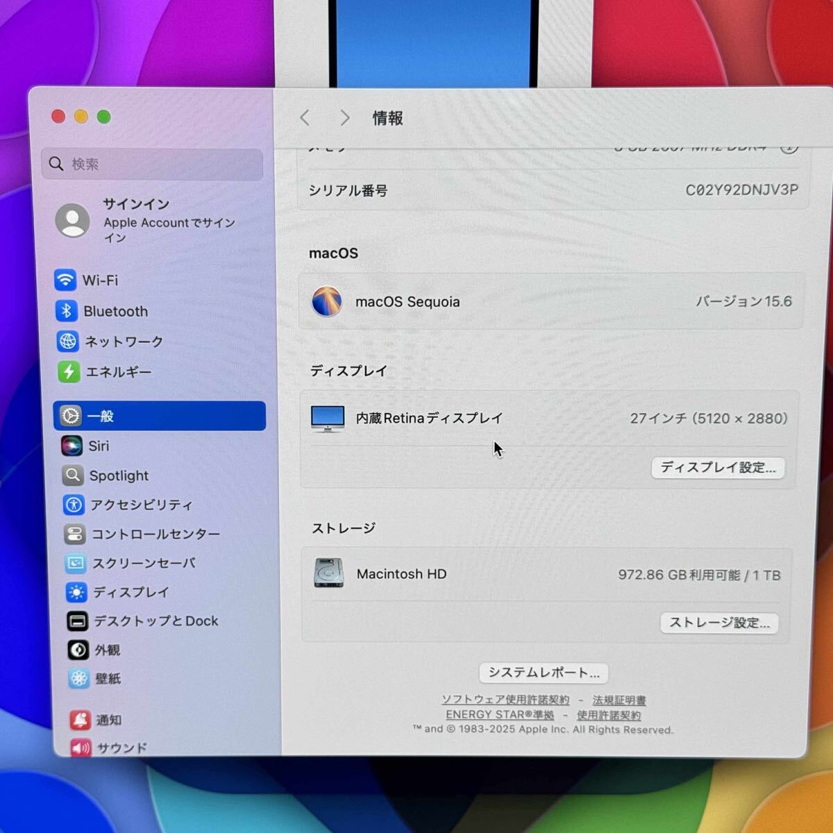The width and height of the screenshot is (833, 833).
Task: Select アクセシビリティ label in sidebar
Action: (142, 505)
